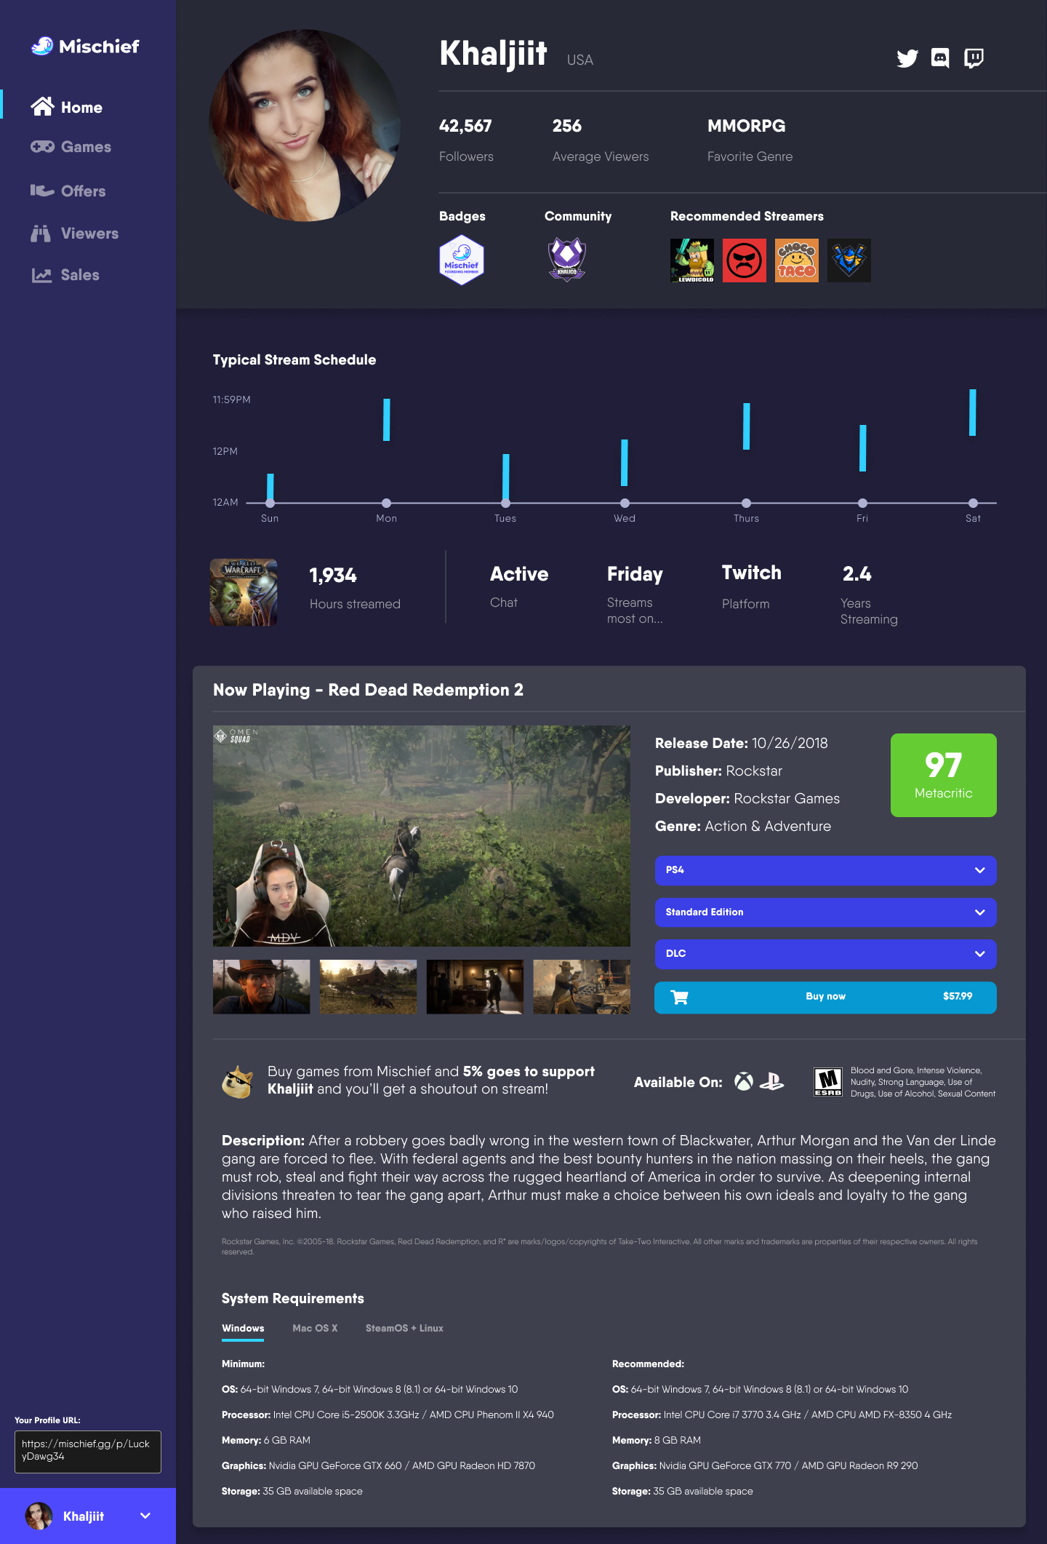Click the 256 Average Viewers stat
The image size is (1047, 1544).
[601, 140]
